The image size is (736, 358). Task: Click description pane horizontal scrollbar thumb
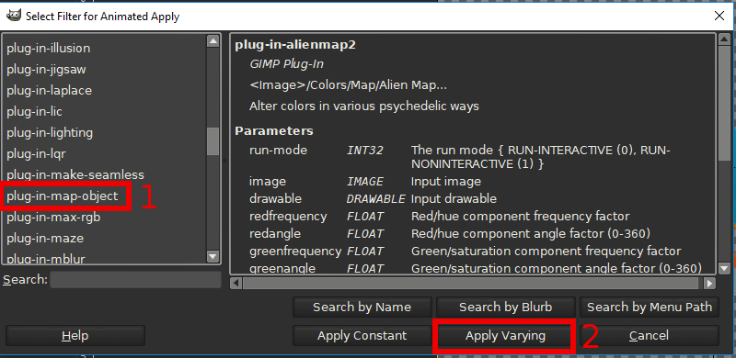point(470,283)
